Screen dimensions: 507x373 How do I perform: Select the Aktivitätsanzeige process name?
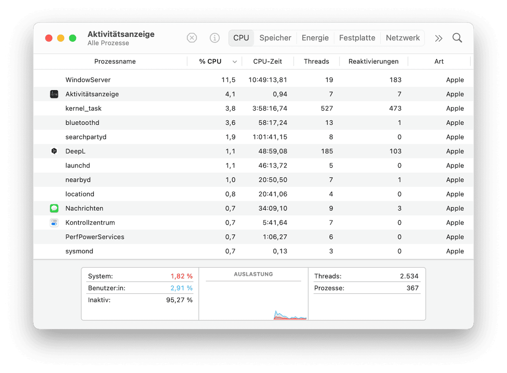tap(92, 94)
